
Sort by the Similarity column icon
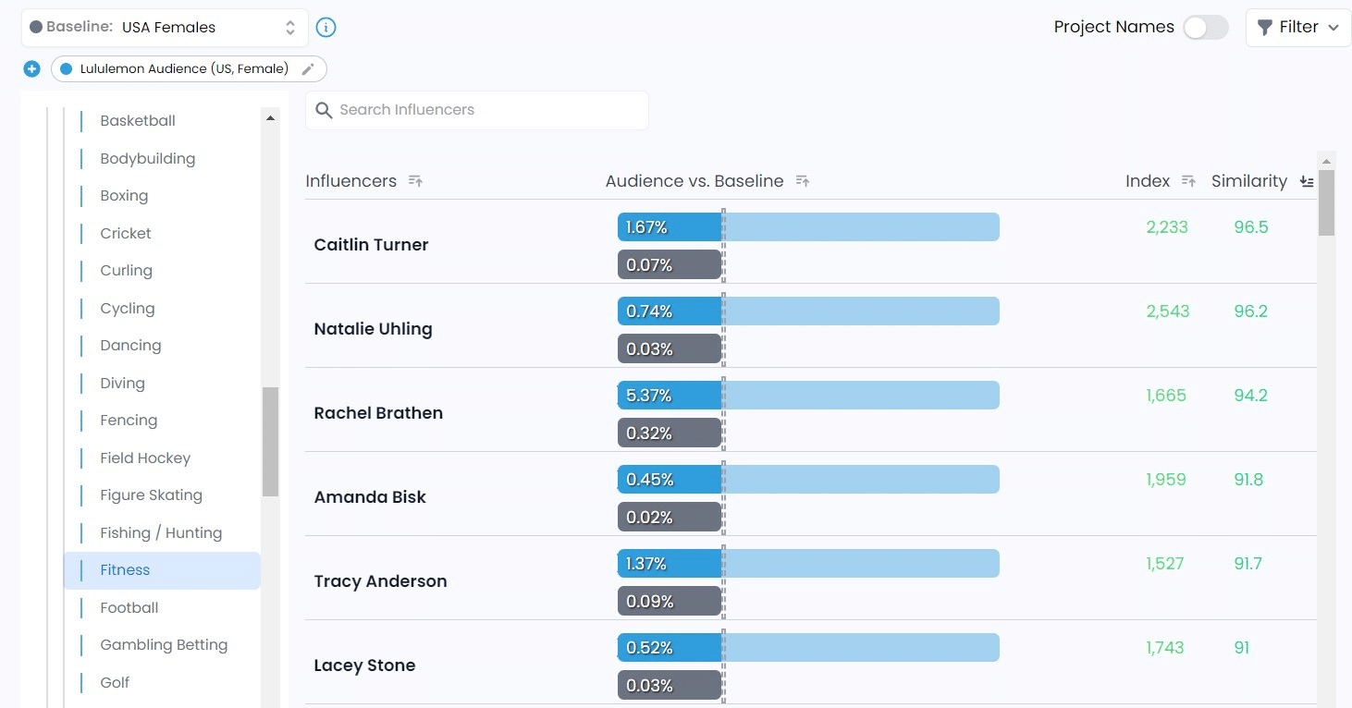(1306, 181)
